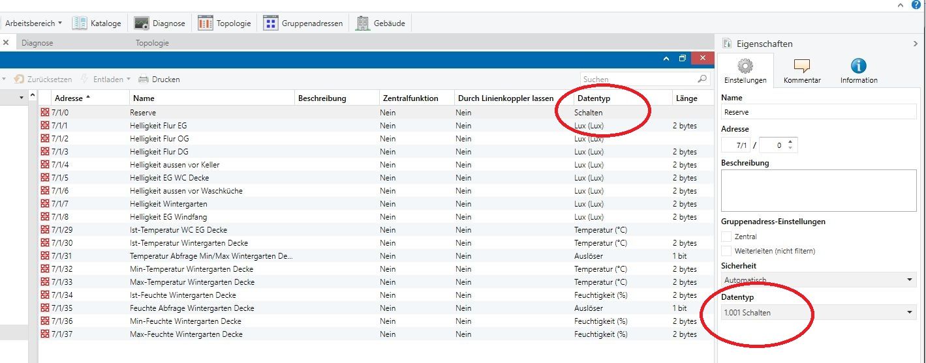Image resolution: width=926 pixels, height=363 pixels.
Task: Open the Einstellungen properties tab
Action: pyautogui.click(x=745, y=70)
